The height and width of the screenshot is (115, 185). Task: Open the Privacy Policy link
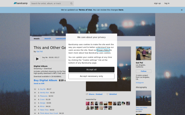(x=103, y=50)
